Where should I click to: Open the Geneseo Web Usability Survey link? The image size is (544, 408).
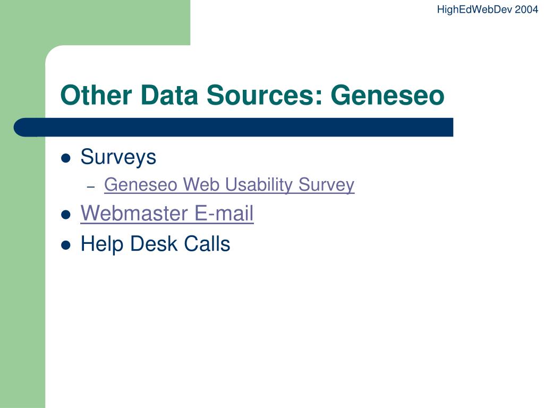(229, 185)
